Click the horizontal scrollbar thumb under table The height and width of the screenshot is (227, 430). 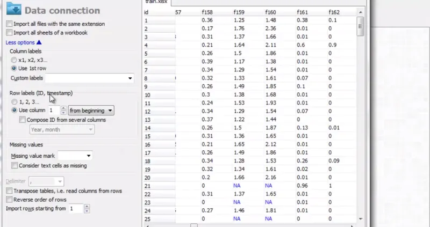click(x=194, y=225)
